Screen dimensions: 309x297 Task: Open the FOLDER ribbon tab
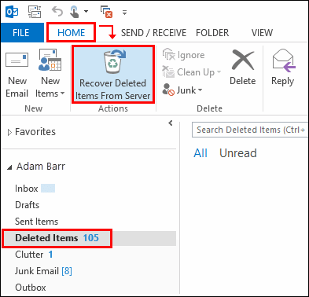pos(212,33)
